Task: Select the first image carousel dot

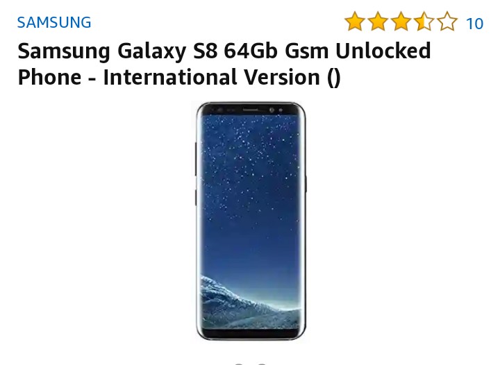Action: [x=238, y=364]
